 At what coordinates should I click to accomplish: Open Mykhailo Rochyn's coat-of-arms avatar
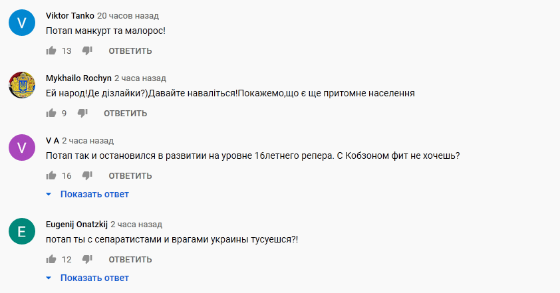[22, 85]
